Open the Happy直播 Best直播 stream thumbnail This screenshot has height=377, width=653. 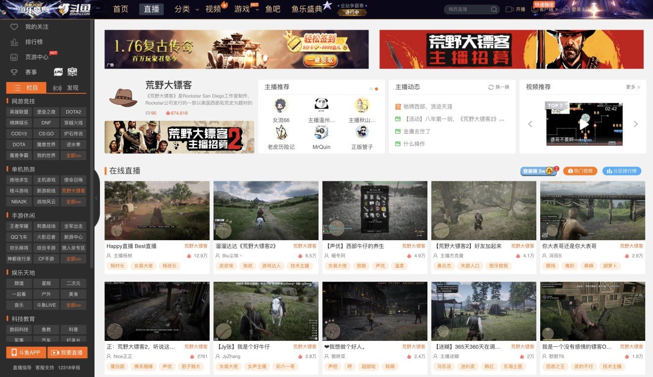pyautogui.click(x=157, y=210)
